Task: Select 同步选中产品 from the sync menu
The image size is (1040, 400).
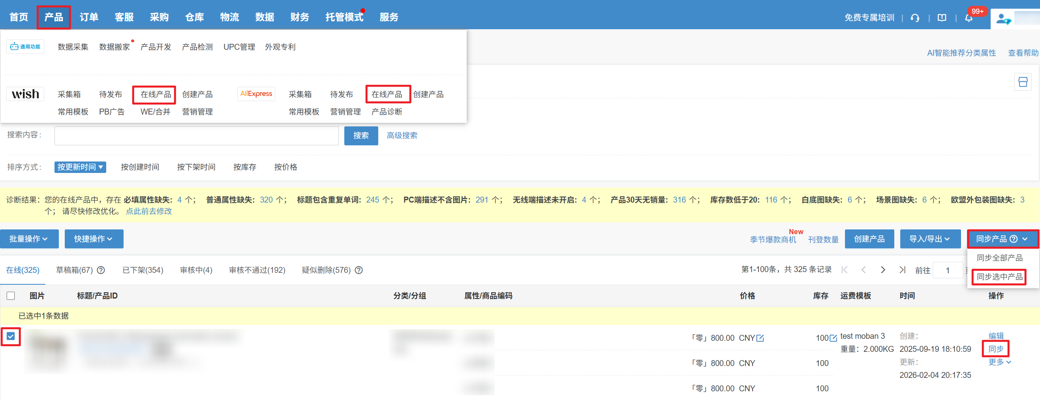Action: (x=999, y=277)
